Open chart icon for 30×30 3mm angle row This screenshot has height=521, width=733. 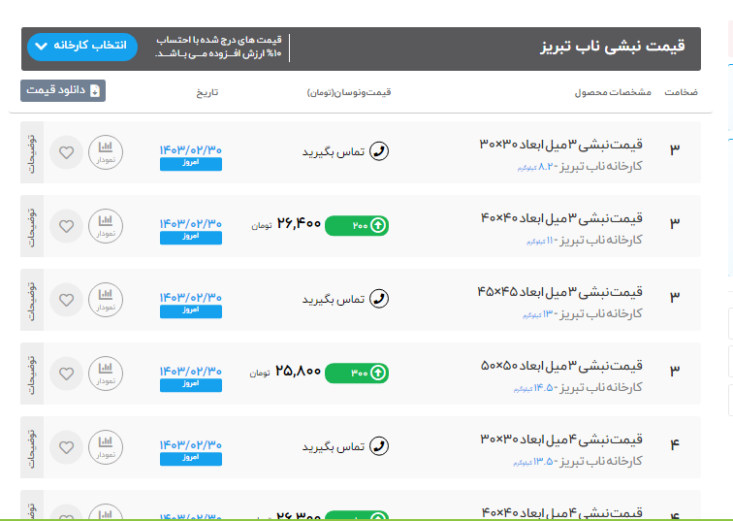pos(106,152)
